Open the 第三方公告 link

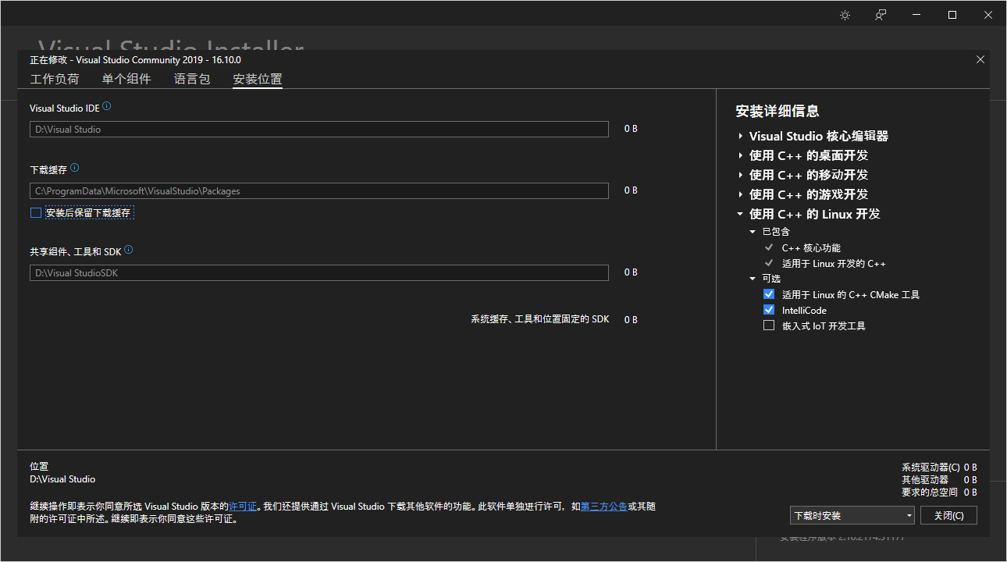tap(603, 507)
